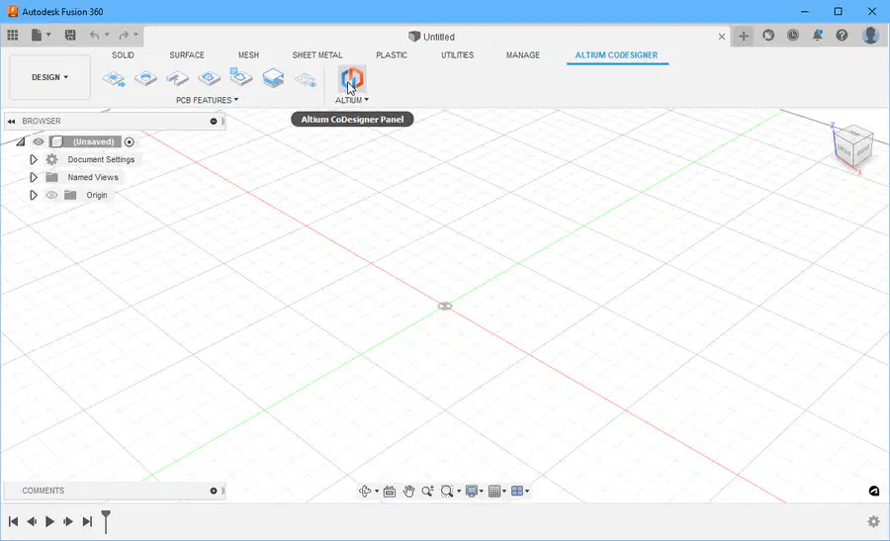The height and width of the screenshot is (541, 890).
Task: Open the Orbit type dropdown arrow
Action: [x=377, y=491]
